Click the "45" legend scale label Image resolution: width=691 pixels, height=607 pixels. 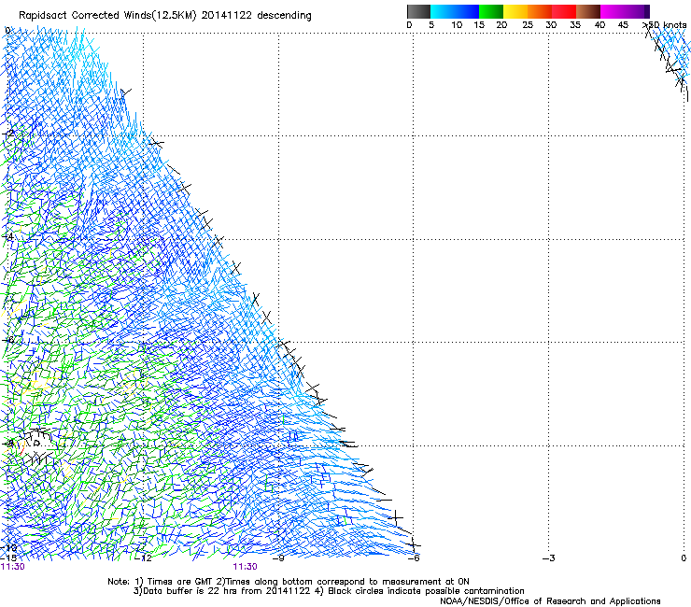[623, 25]
